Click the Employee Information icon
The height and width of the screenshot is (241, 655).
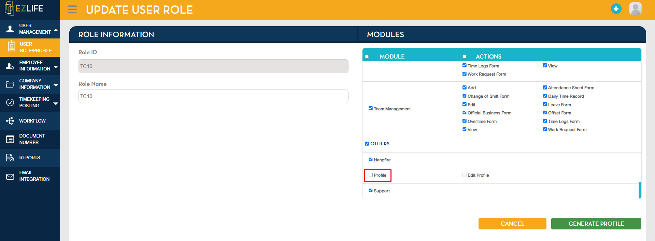[10, 66]
